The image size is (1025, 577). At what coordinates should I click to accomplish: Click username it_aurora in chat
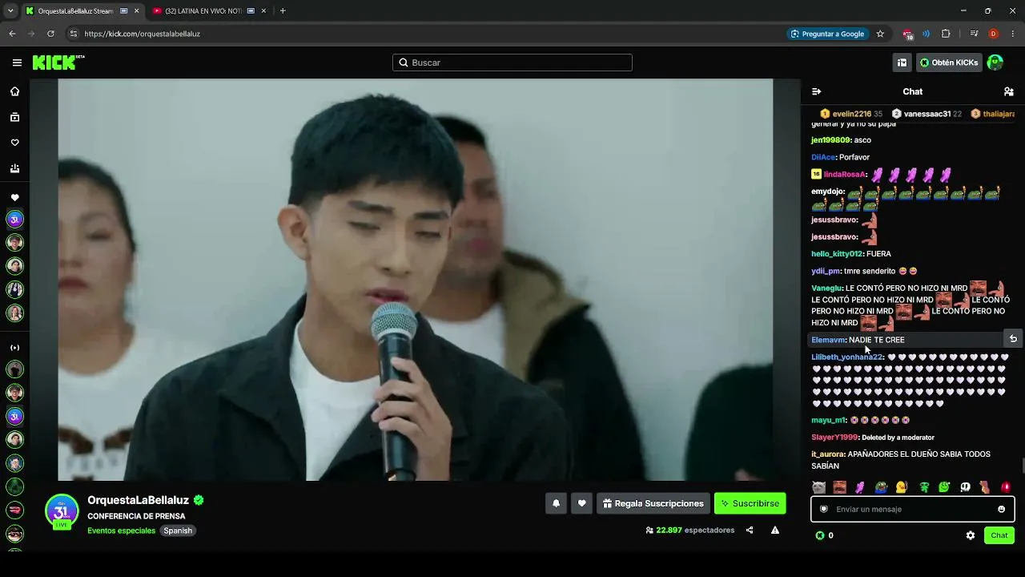[828, 454]
